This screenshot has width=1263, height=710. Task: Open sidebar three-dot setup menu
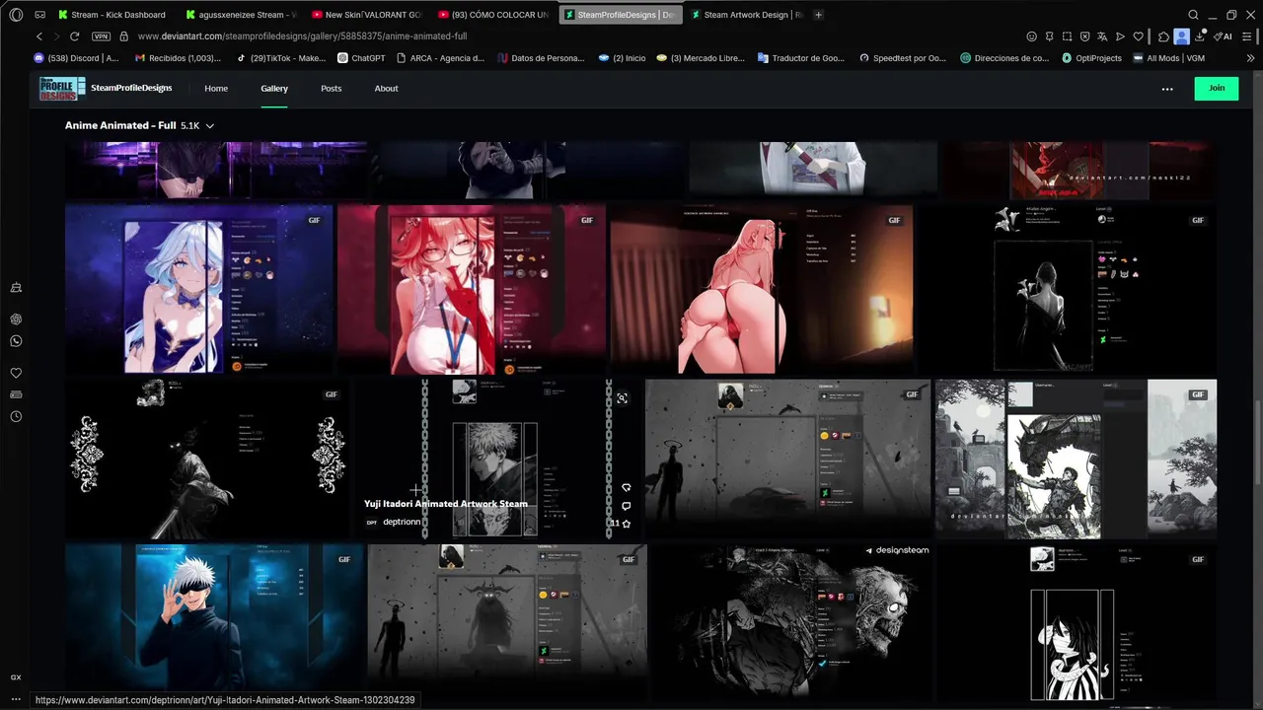coord(16,699)
